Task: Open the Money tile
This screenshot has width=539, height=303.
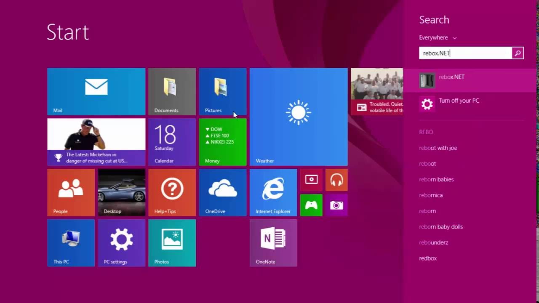Action: click(222, 142)
